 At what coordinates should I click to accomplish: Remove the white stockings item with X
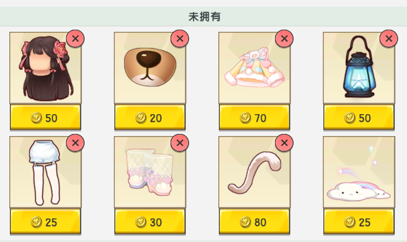tap(75, 143)
